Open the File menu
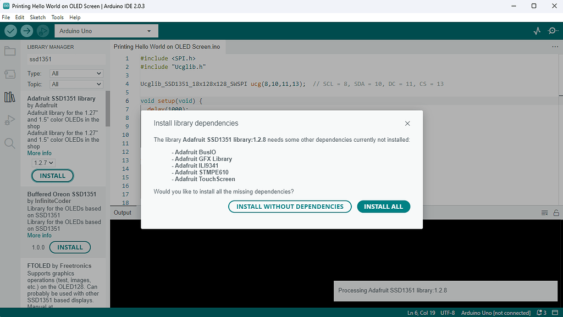This screenshot has width=563, height=317. click(5, 17)
